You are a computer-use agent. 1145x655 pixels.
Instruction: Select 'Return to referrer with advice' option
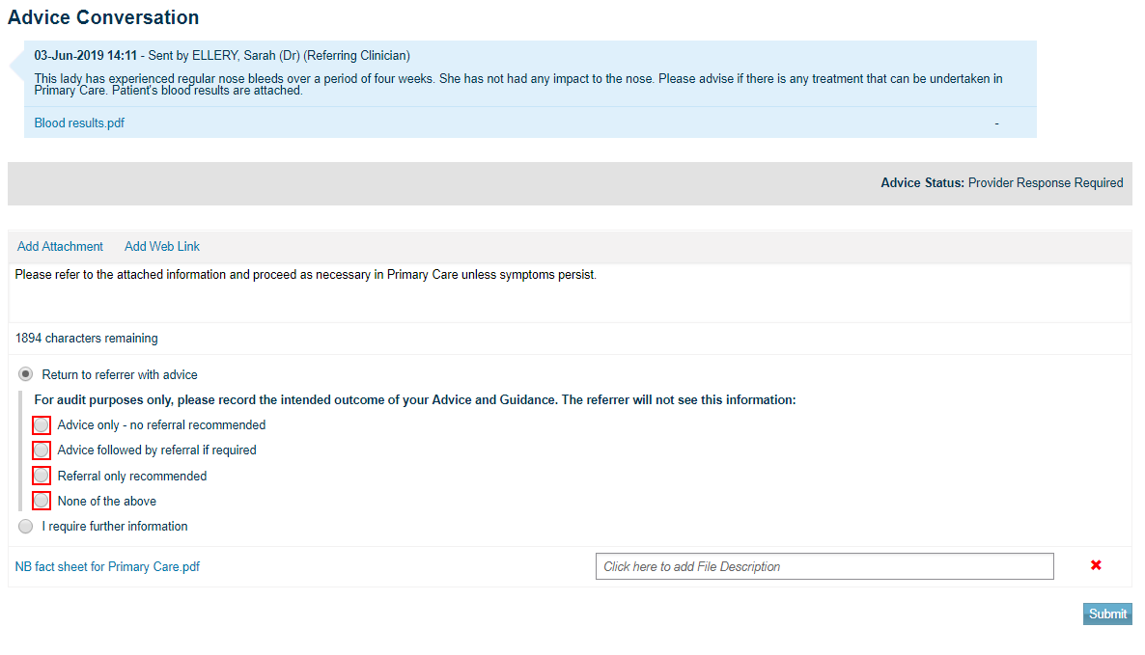tap(25, 374)
